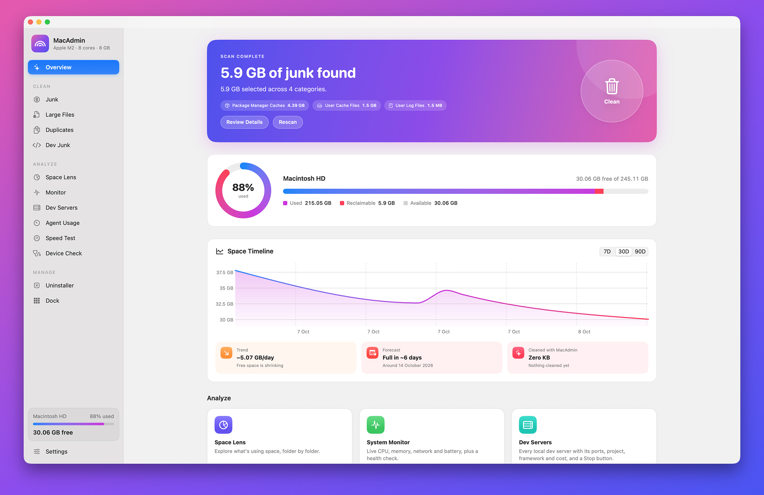This screenshot has height=495, width=764.
Task: Click the MacAdmin app logo icon
Action: click(40, 44)
